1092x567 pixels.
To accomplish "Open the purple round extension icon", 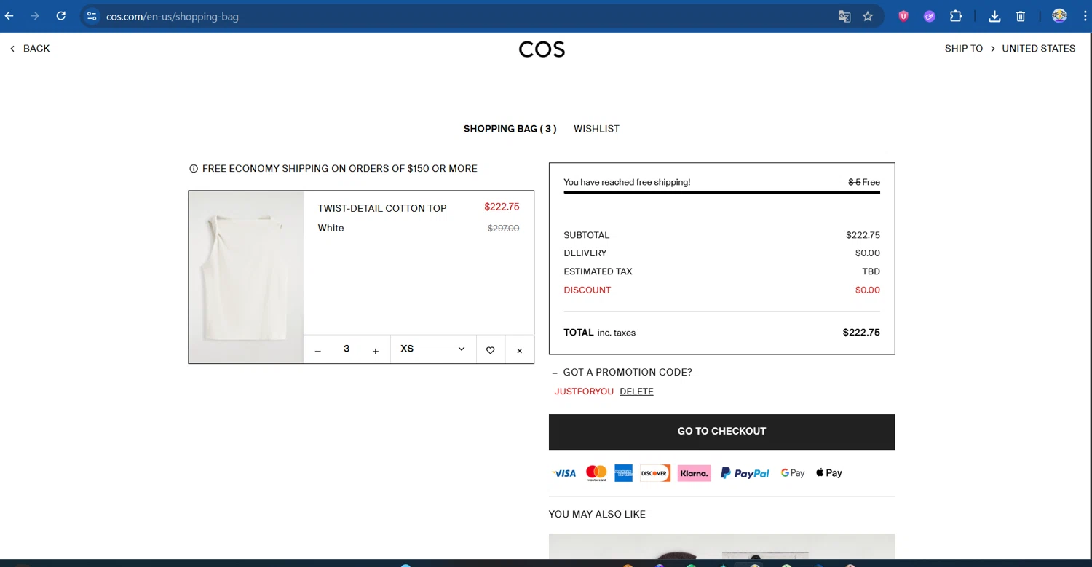I will (x=930, y=16).
